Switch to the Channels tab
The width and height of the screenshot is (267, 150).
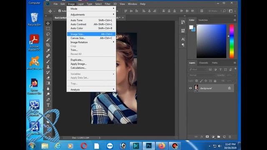click(204, 63)
